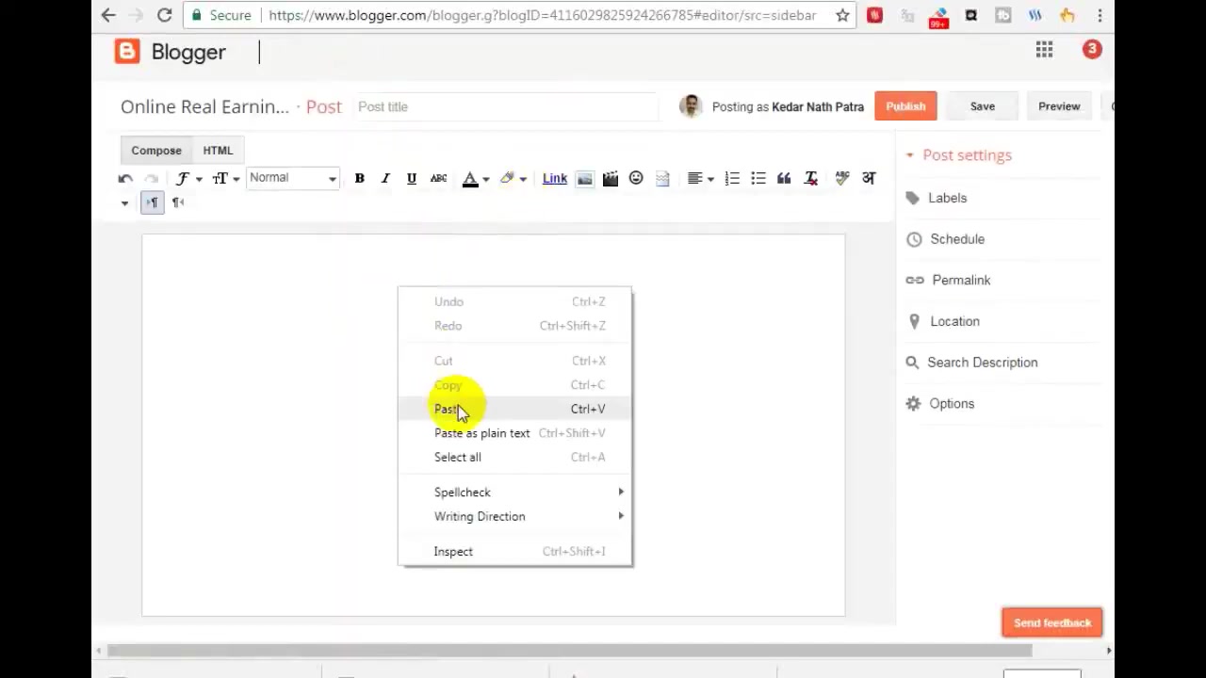Click the Insert video icon

click(x=611, y=178)
